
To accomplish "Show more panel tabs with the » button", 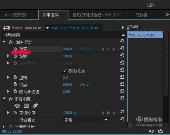I will tap(167, 15).
